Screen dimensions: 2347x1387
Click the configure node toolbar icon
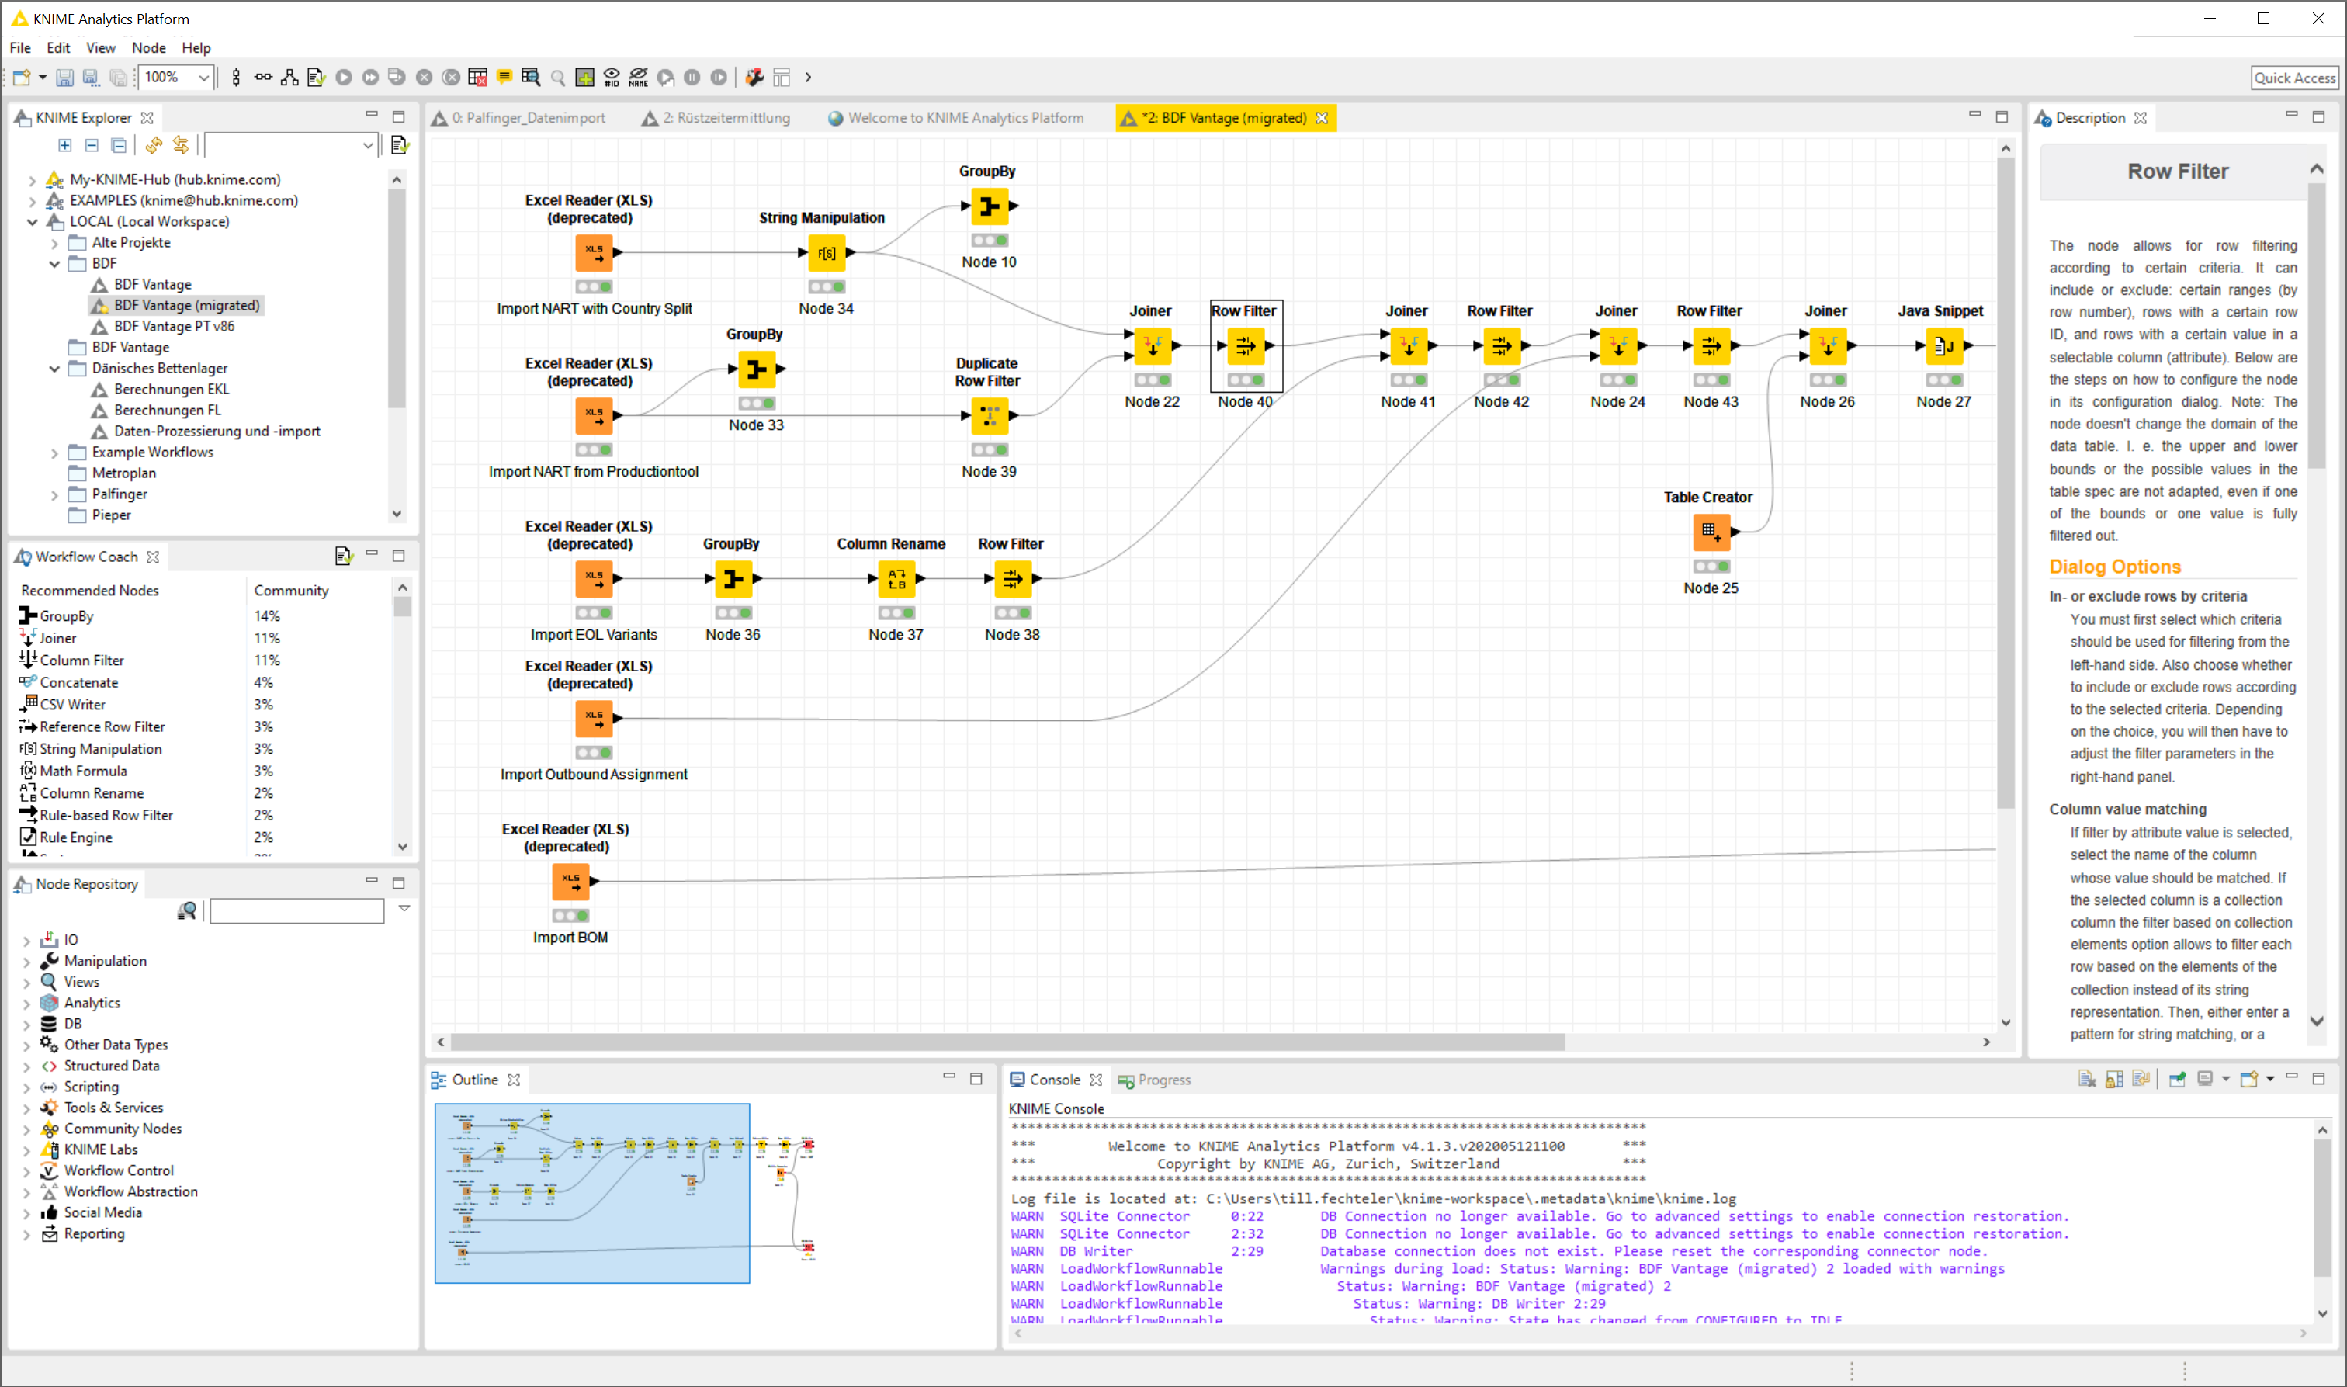click(316, 78)
